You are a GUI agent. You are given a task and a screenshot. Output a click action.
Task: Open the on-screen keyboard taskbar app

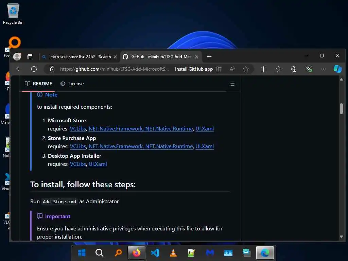tap(247, 253)
